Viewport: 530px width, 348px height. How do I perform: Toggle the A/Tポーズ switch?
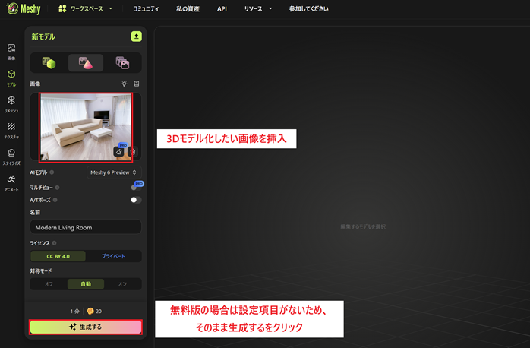[x=136, y=200]
